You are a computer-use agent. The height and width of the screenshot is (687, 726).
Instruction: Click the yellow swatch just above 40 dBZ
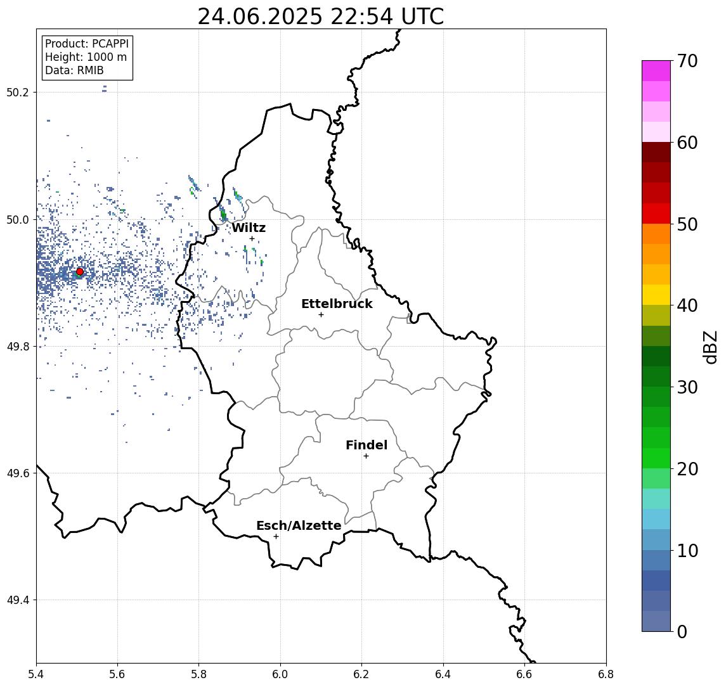(656, 295)
